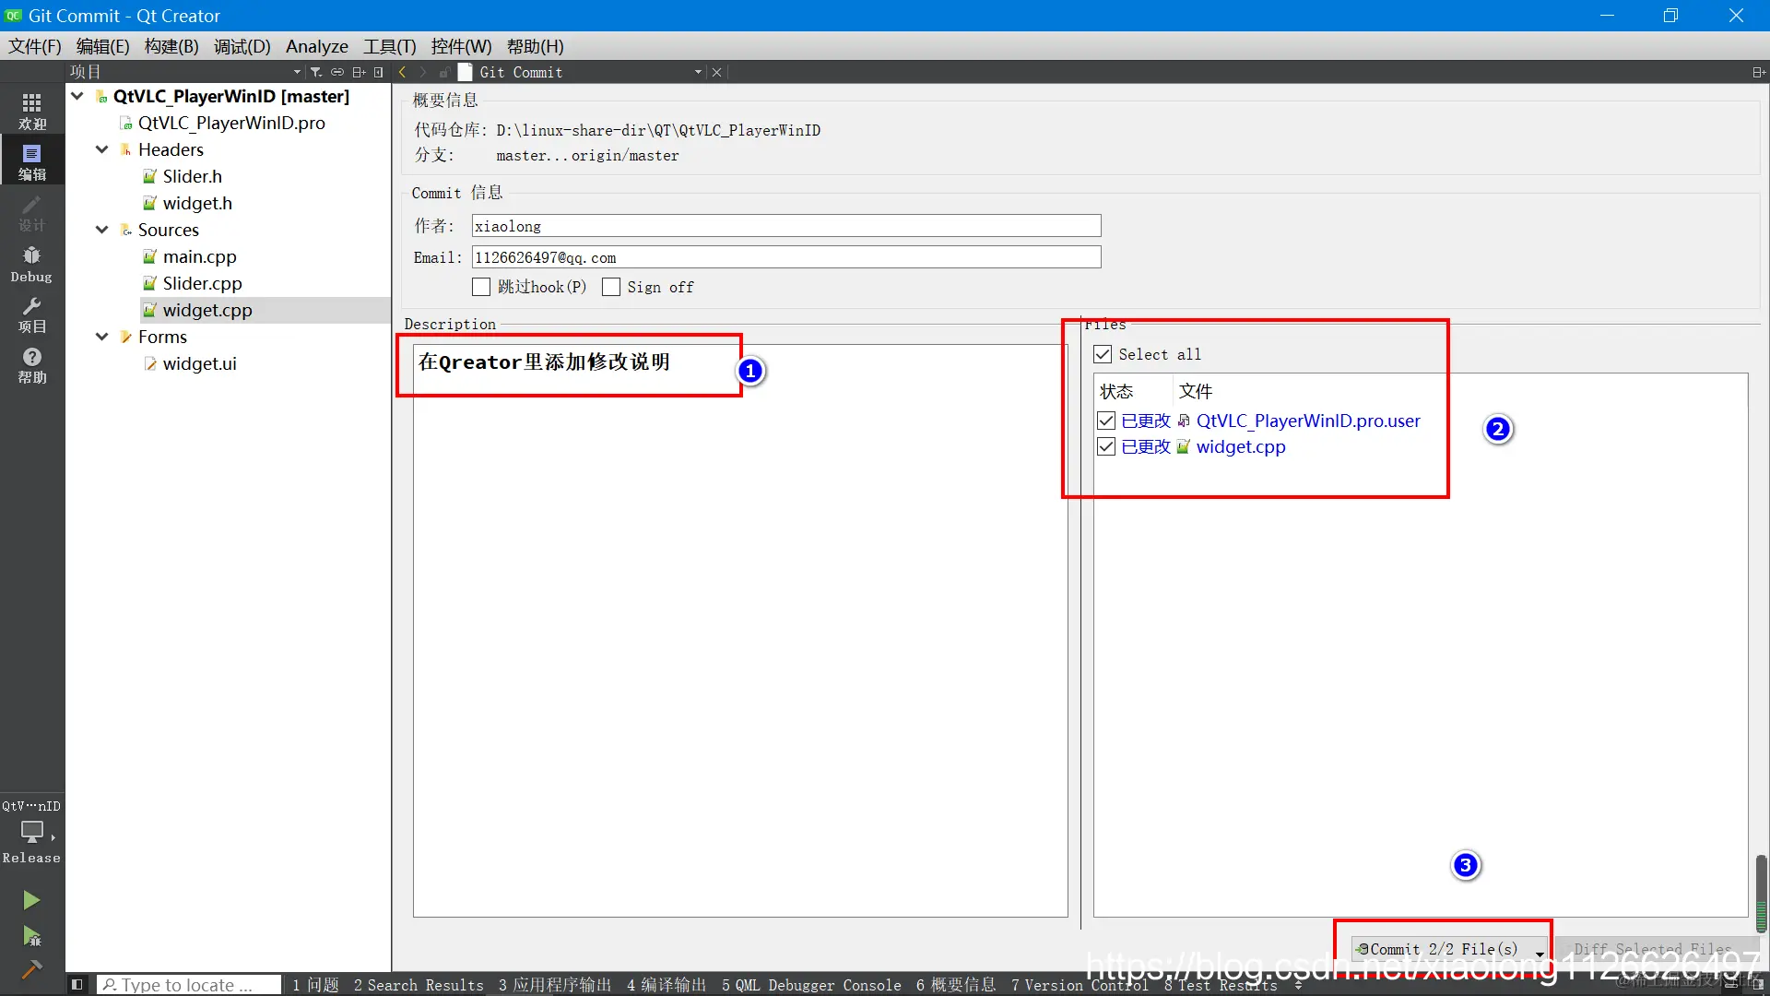Click the project tree filter icon
This screenshot has height=996, width=1770.
(x=316, y=72)
